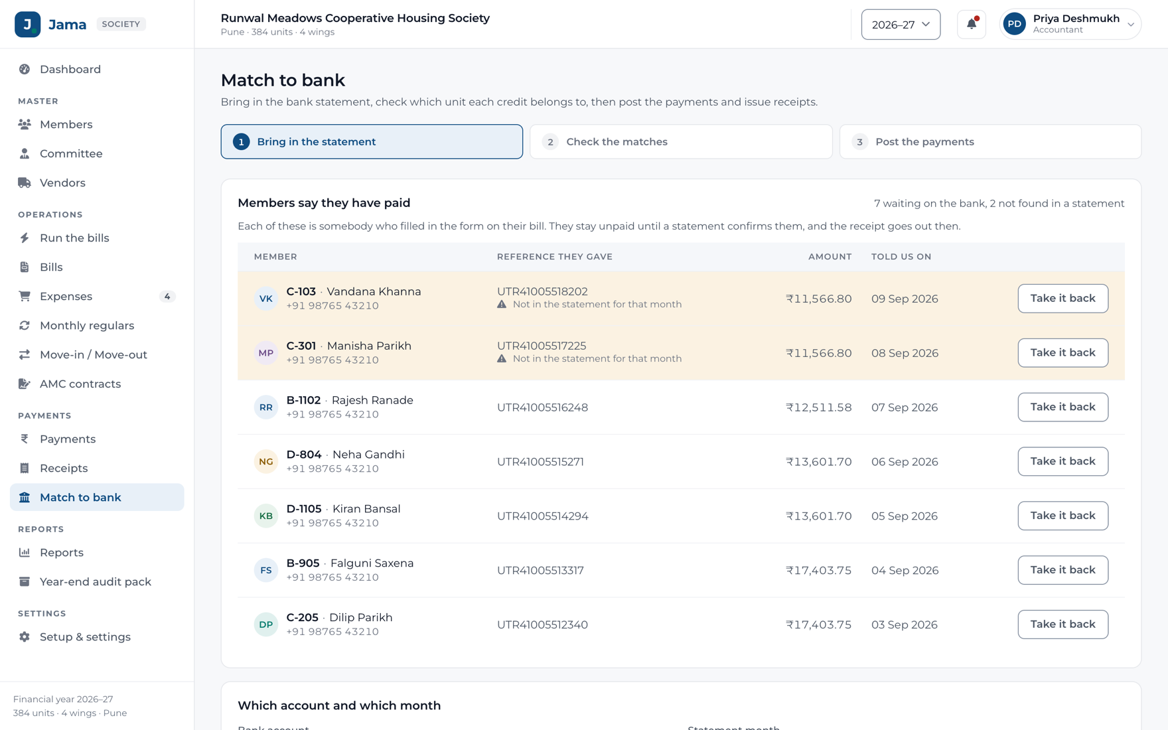This screenshot has height=730, width=1168.
Task: Click the Year-end audit pack archive icon
Action: (25, 581)
